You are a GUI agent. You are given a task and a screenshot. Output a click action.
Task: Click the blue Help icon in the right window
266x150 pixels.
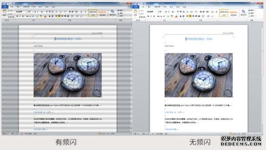point(262,7)
